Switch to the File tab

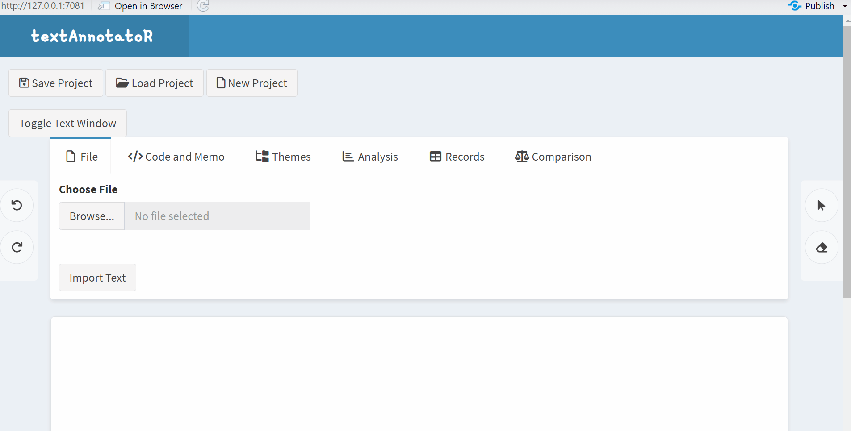81,157
